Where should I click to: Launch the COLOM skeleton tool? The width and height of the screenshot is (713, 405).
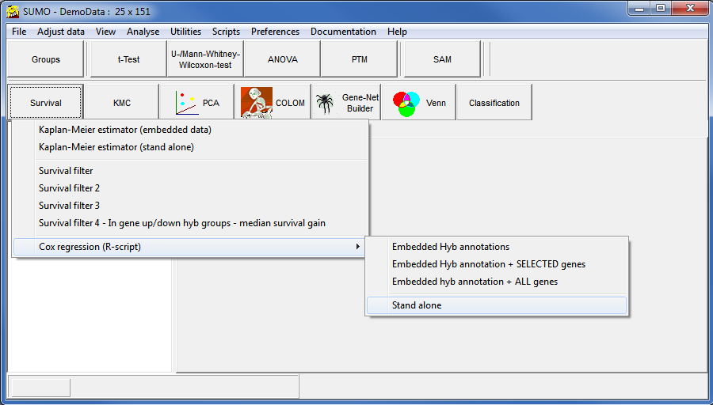point(273,103)
